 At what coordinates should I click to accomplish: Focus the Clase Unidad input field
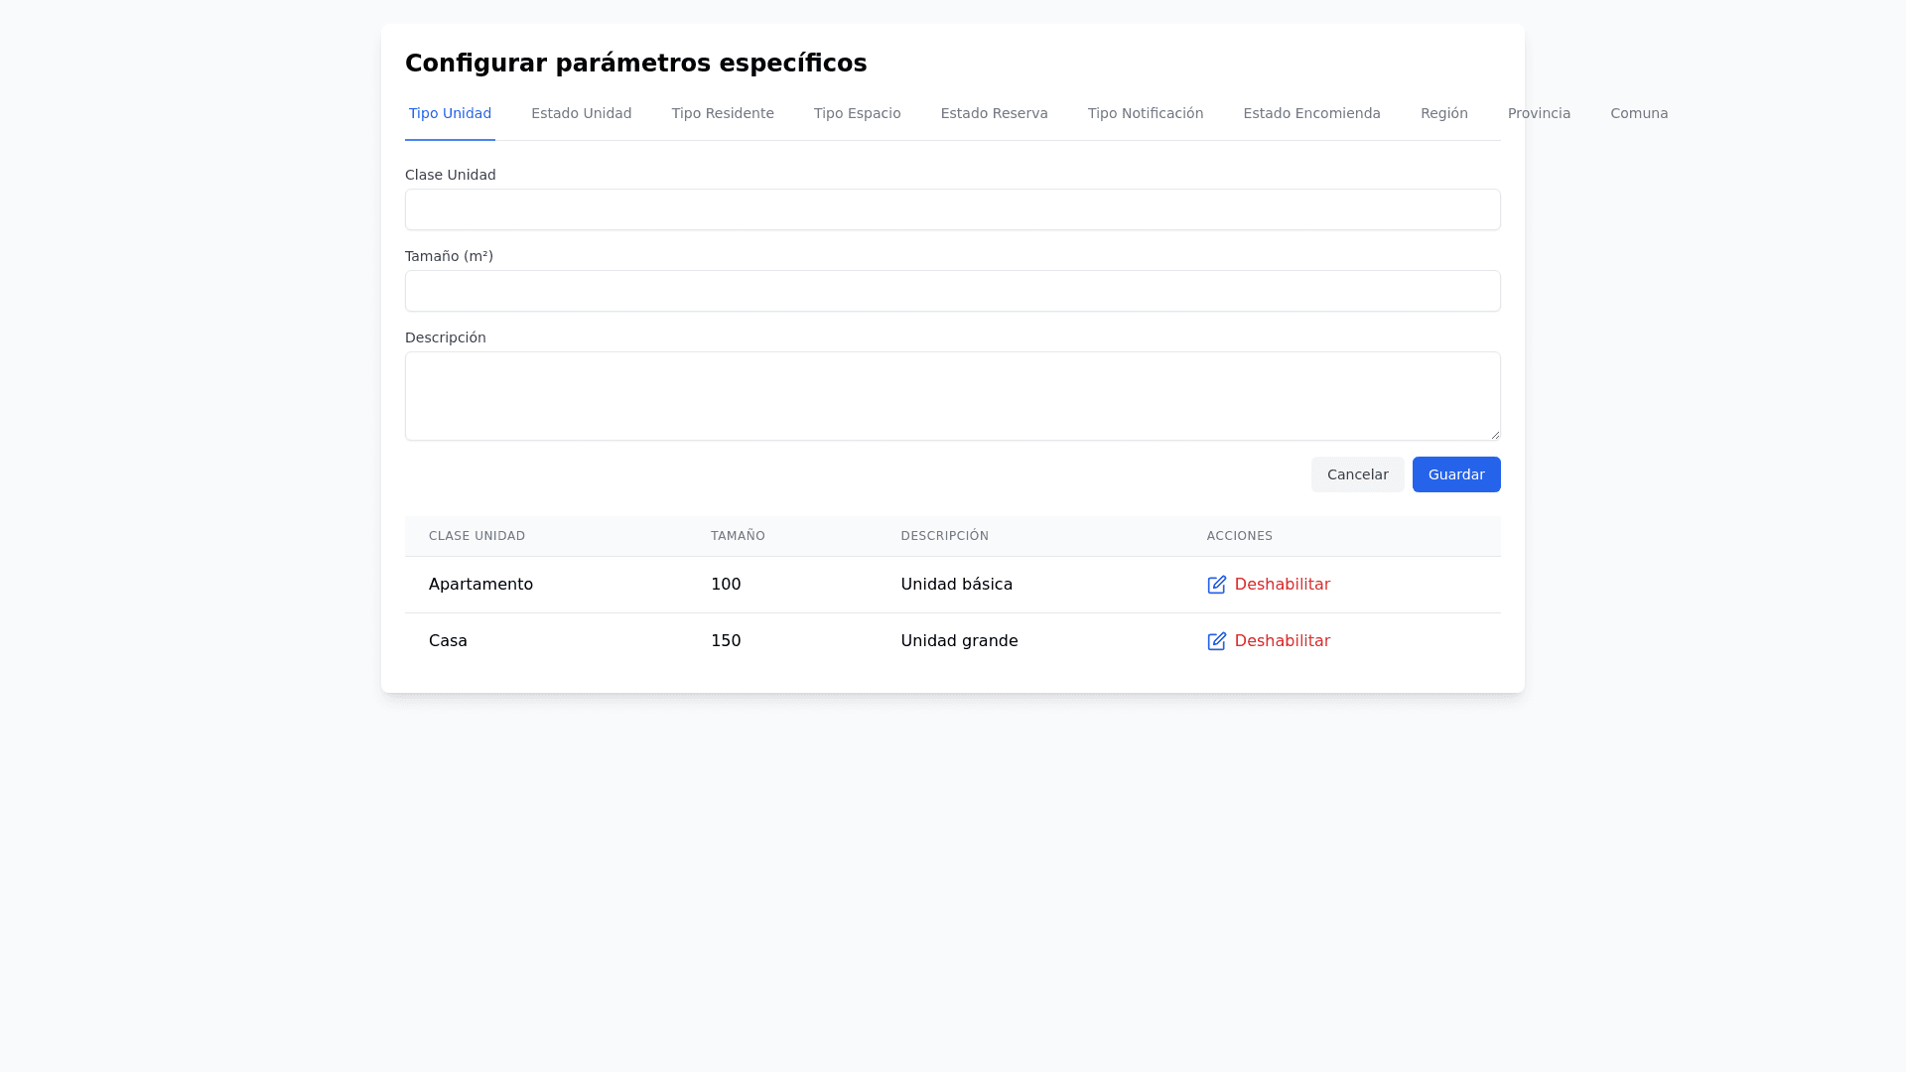952,209
